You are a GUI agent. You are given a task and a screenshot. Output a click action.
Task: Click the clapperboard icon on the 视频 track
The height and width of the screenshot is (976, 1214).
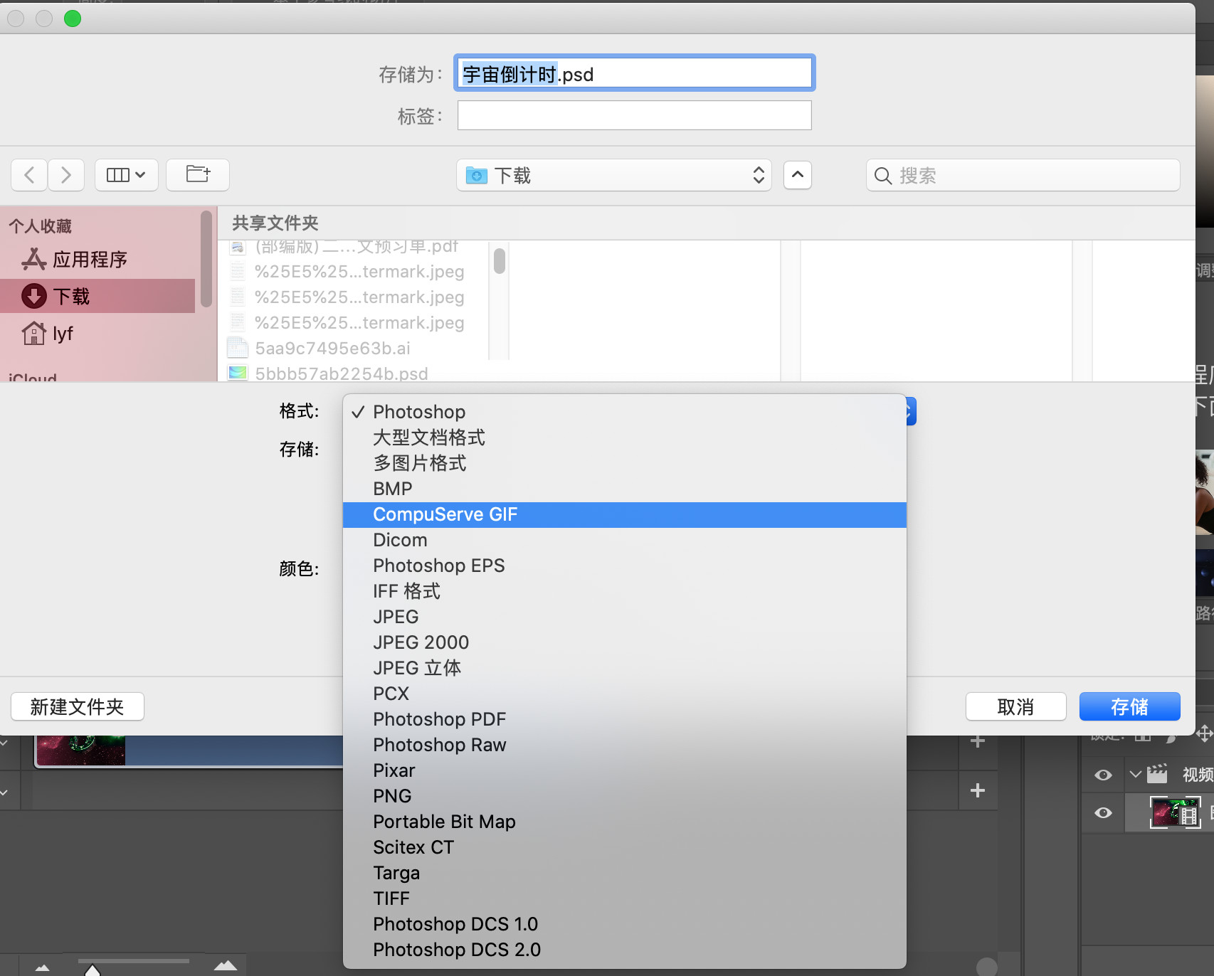[1157, 774]
